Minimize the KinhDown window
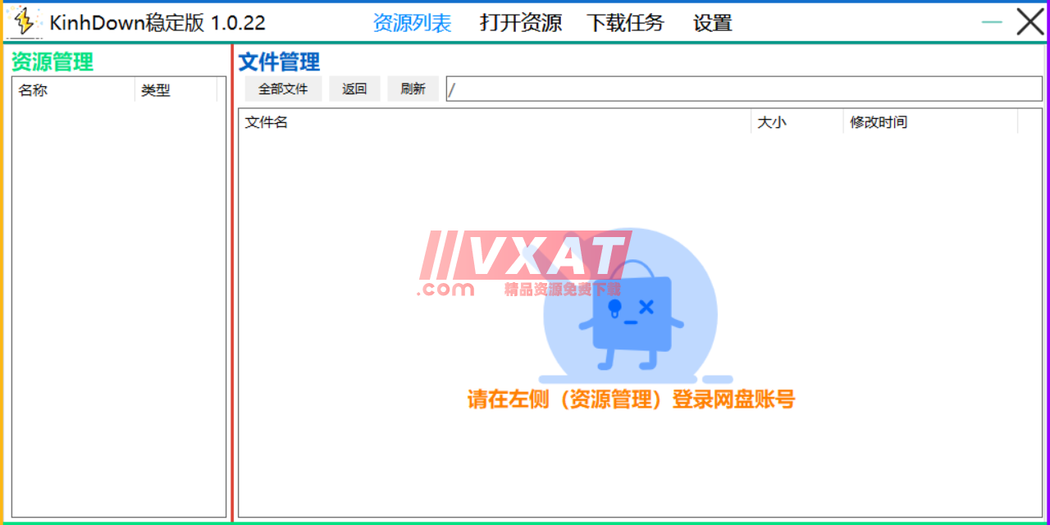Image resolution: width=1050 pixels, height=525 pixels. click(990, 22)
